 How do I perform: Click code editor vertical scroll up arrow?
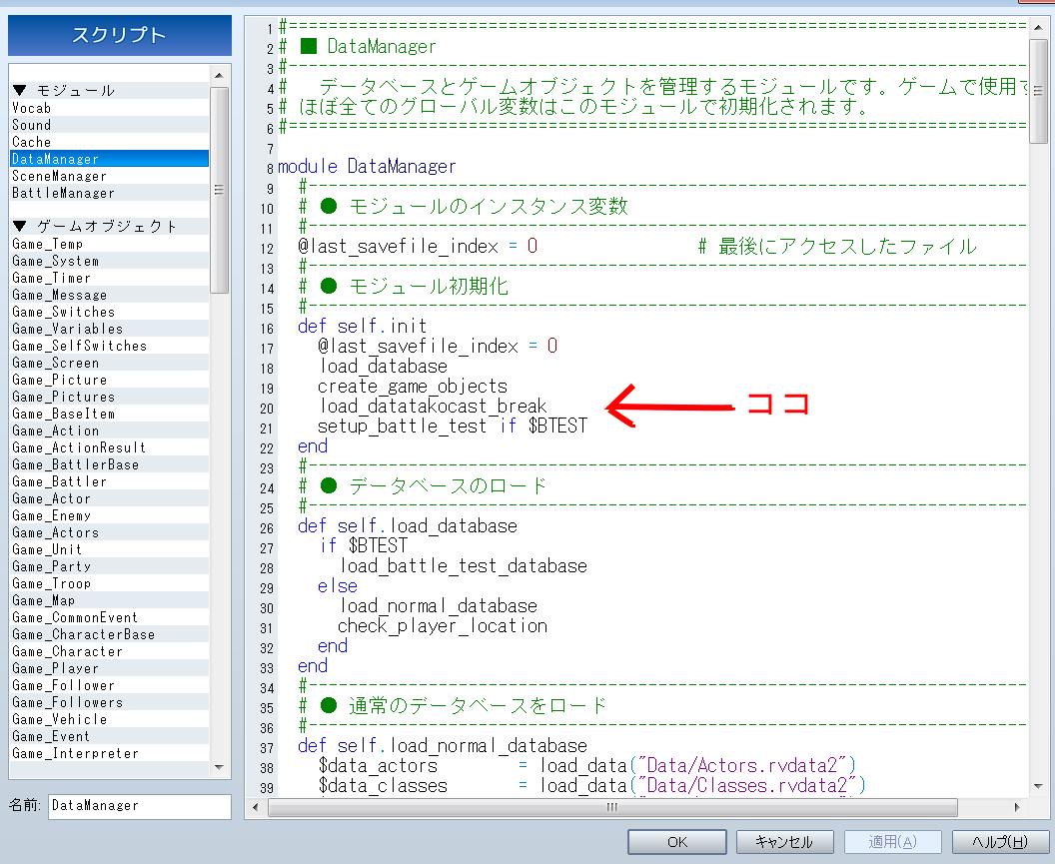click(x=1038, y=26)
